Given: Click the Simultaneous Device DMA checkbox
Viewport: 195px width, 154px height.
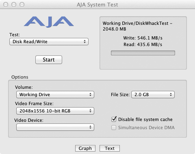Looking at the screenshot, I should tap(114, 128).
